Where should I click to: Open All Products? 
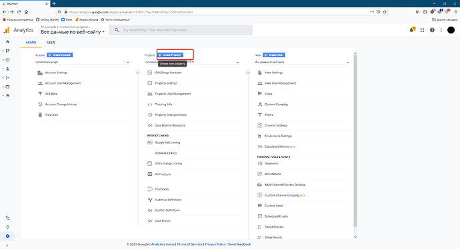pyautogui.click(x=163, y=174)
